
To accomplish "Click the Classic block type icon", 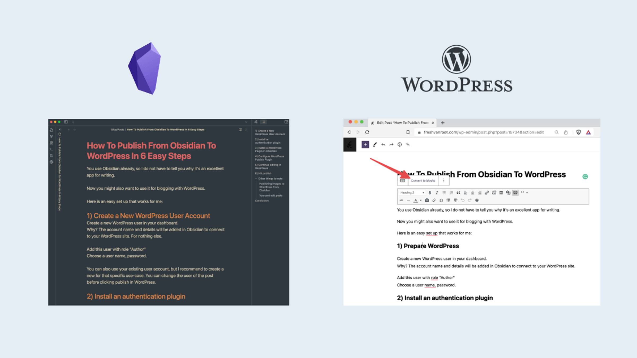I will tap(403, 181).
